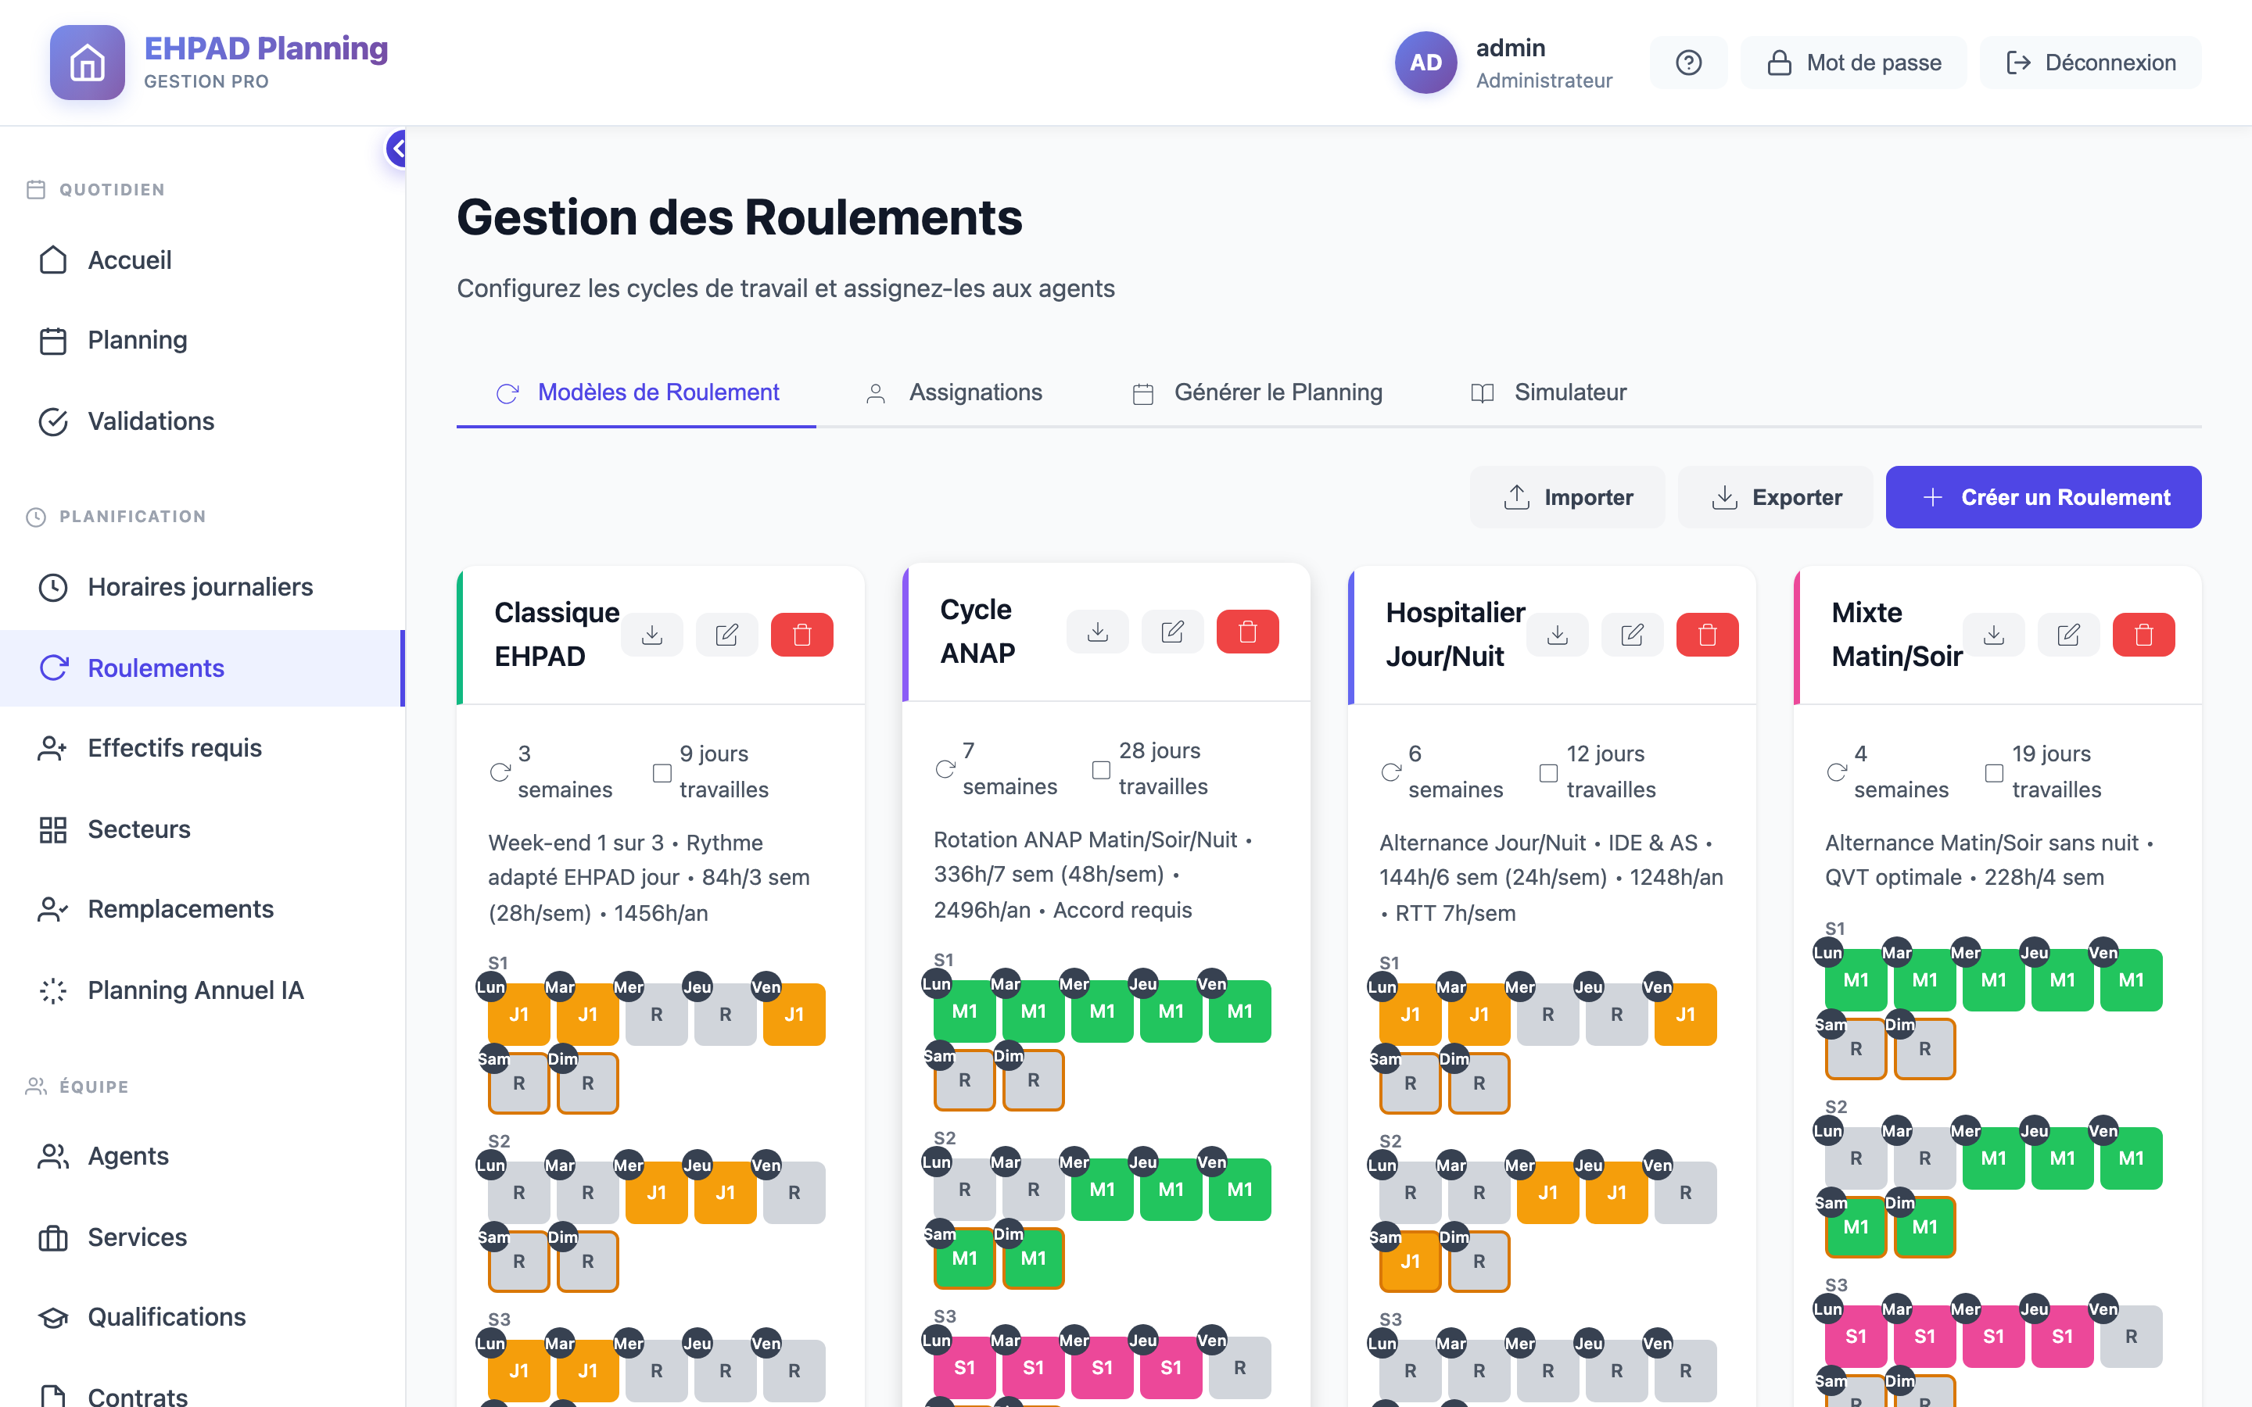This screenshot has height=1407, width=2252.
Task: Download the Hospitalier Jour/Nuit roulement
Action: point(1558,635)
